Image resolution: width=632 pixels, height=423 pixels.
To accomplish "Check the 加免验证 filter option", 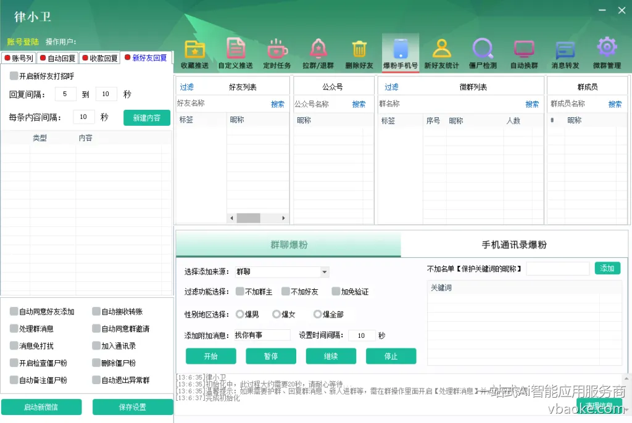I will (336, 291).
